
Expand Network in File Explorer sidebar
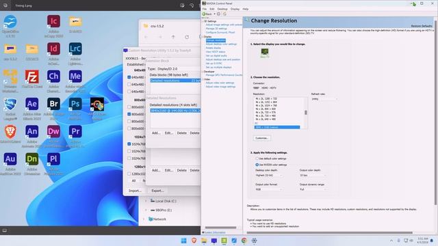point(144,219)
